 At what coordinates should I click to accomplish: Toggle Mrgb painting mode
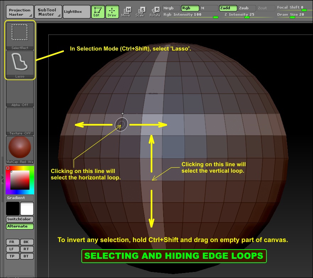click(171, 8)
